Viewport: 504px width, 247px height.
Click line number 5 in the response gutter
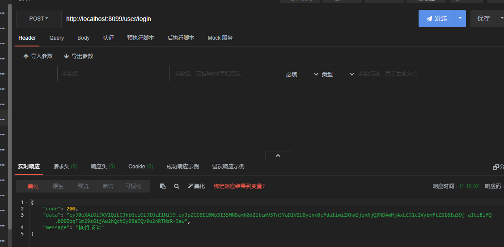22,234
